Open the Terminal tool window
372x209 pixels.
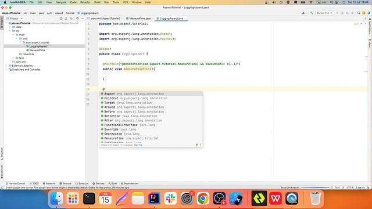tap(66, 183)
